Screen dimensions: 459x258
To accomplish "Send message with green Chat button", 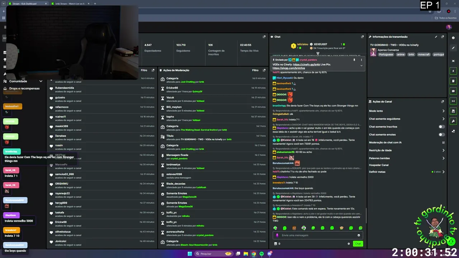I will click(358, 244).
